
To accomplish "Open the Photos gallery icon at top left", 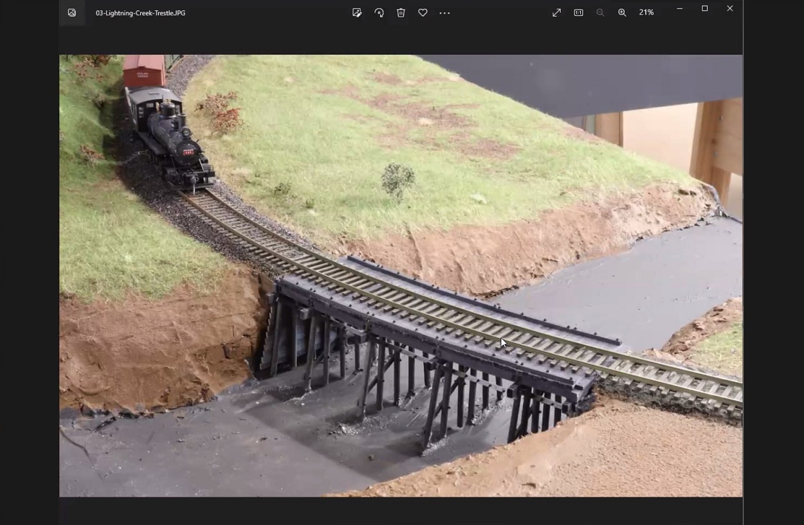I will pos(72,13).
